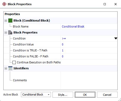
Task: Edit the Condition is TRUE - T Path value
Action: 89,50
